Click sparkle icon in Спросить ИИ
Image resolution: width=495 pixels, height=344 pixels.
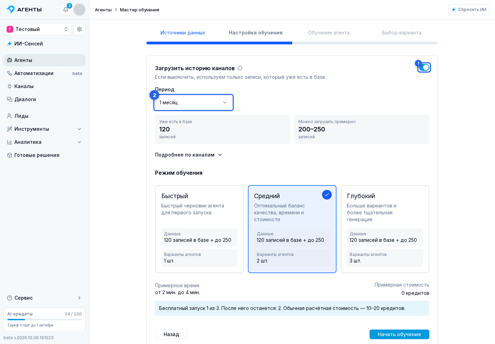454,10
